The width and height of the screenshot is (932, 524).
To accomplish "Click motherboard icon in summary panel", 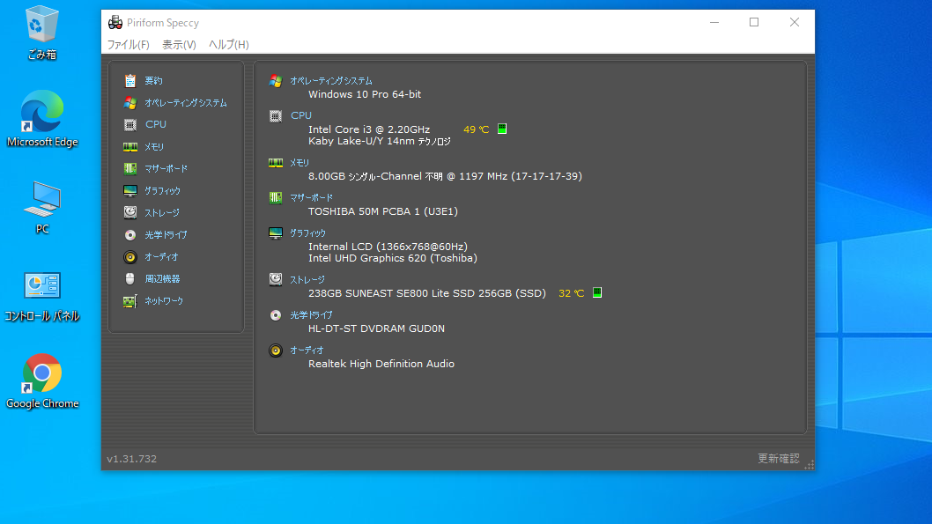I will click(x=275, y=197).
